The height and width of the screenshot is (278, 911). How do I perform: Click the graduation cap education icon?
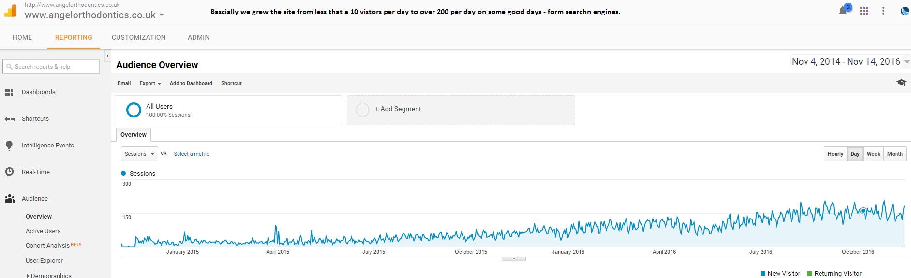tap(901, 83)
